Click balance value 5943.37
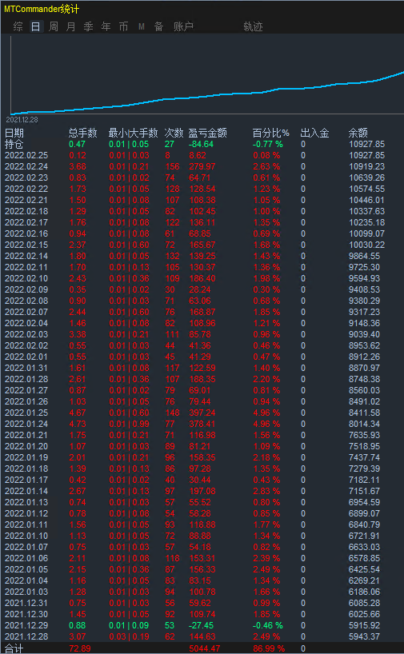This screenshot has width=404, height=654. [x=364, y=636]
